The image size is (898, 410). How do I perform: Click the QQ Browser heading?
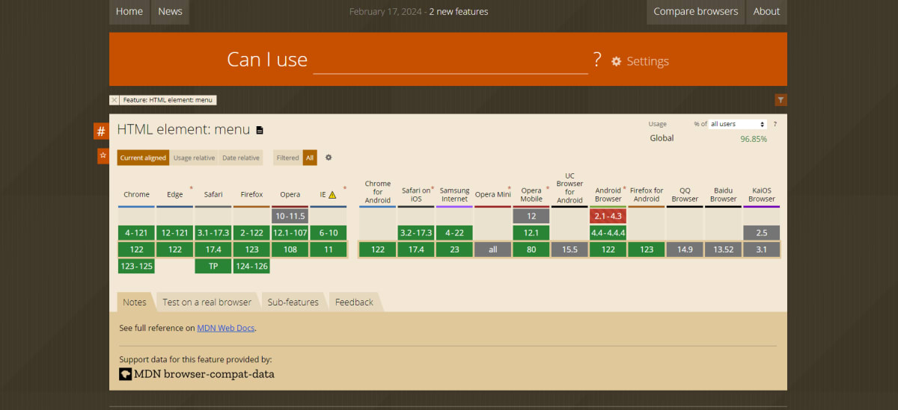click(685, 194)
